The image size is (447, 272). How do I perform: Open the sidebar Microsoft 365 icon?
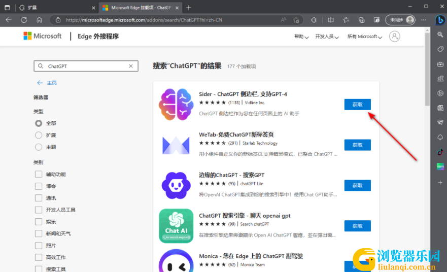440,93
